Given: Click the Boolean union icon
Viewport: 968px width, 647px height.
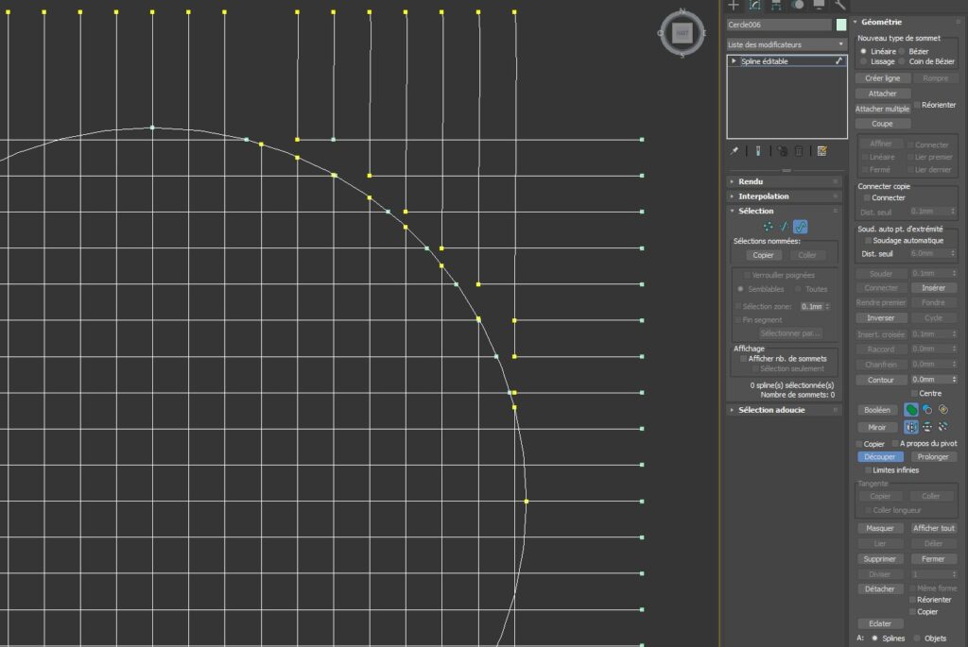Looking at the screenshot, I should click(x=910, y=410).
